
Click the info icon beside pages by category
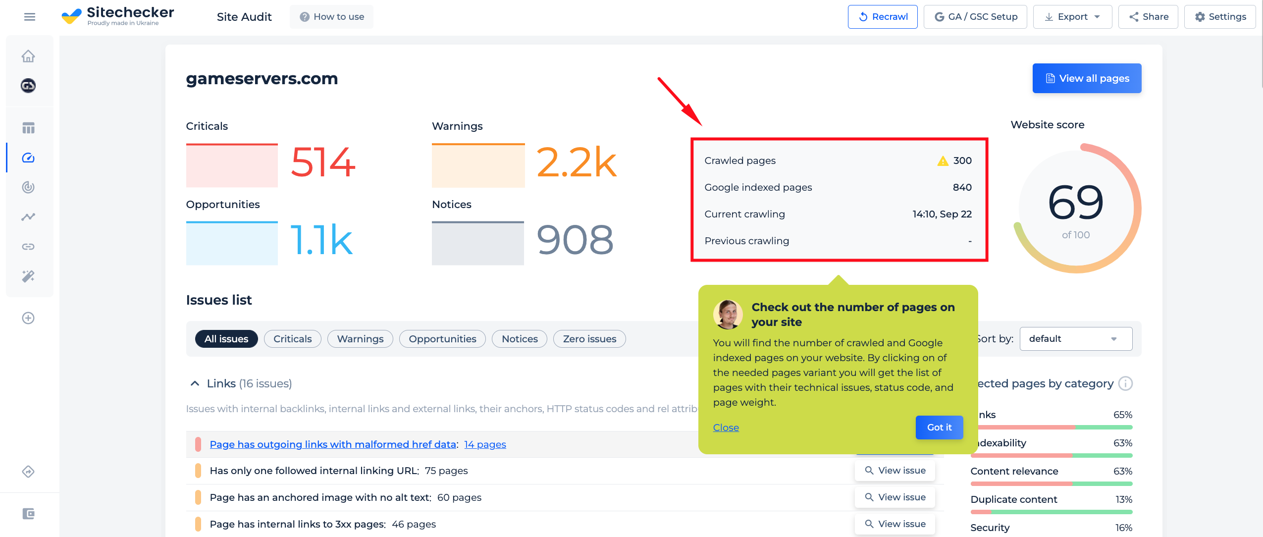tap(1126, 383)
